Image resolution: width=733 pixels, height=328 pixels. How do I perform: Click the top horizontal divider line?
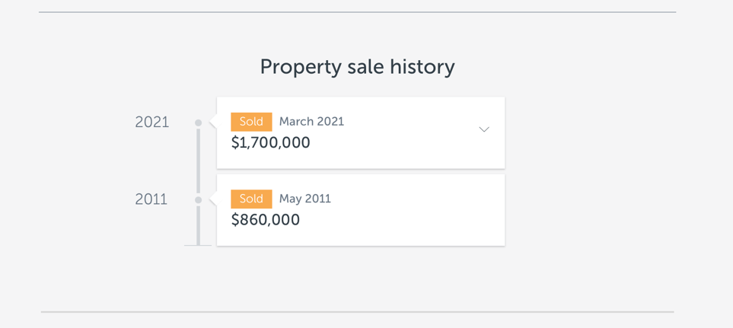(x=357, y=12)
